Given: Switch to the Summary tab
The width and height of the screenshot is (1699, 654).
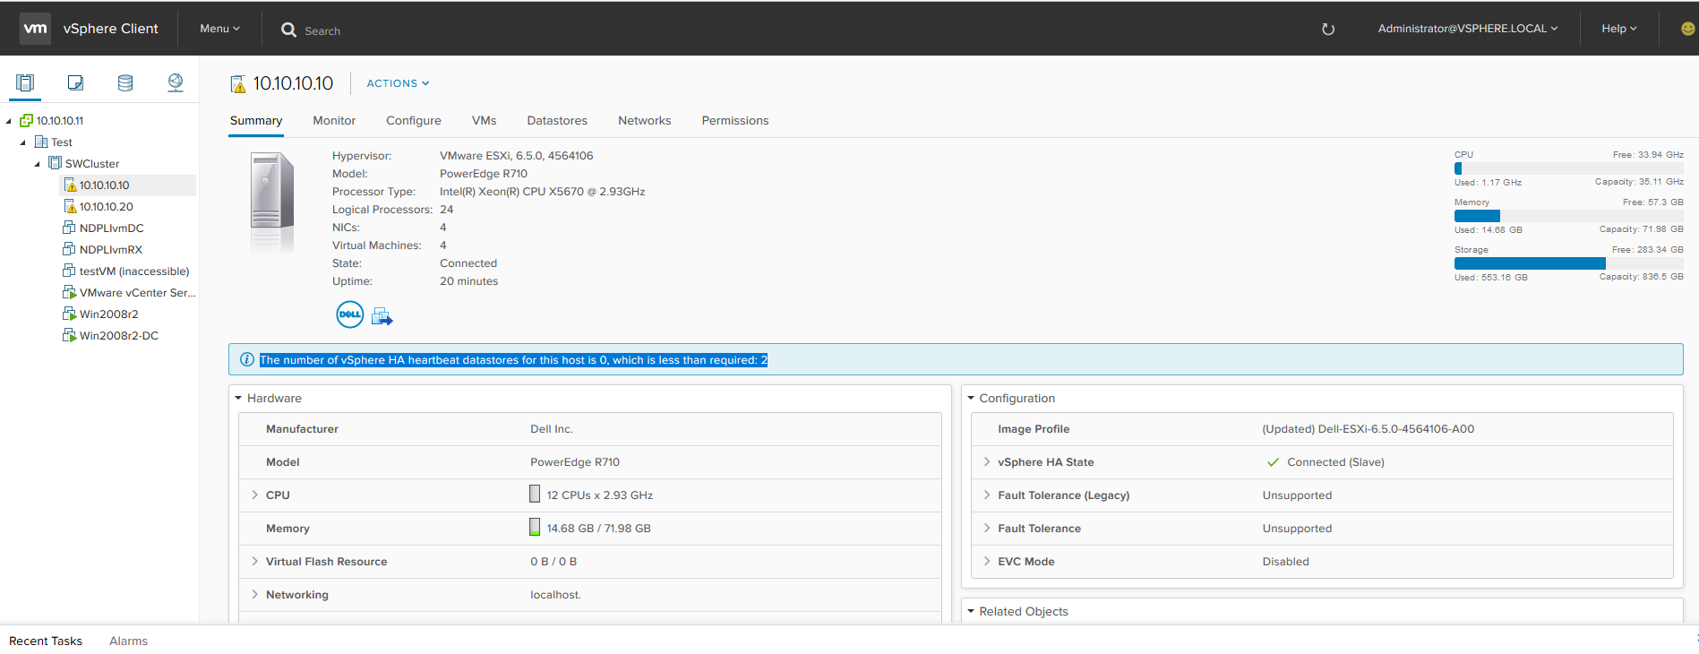Looking at the screenshot, I should click(x=256, y=121).
